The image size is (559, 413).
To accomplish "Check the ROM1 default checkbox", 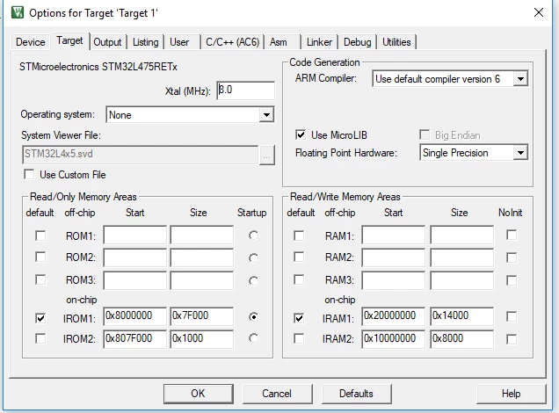I will [40, 235].
